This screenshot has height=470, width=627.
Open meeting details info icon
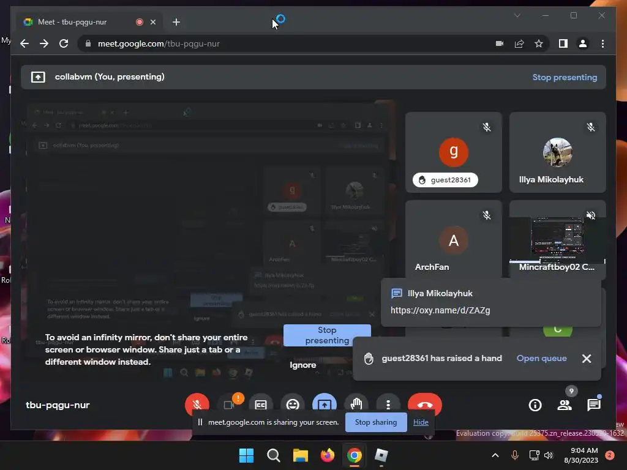[x=535, y=405]
